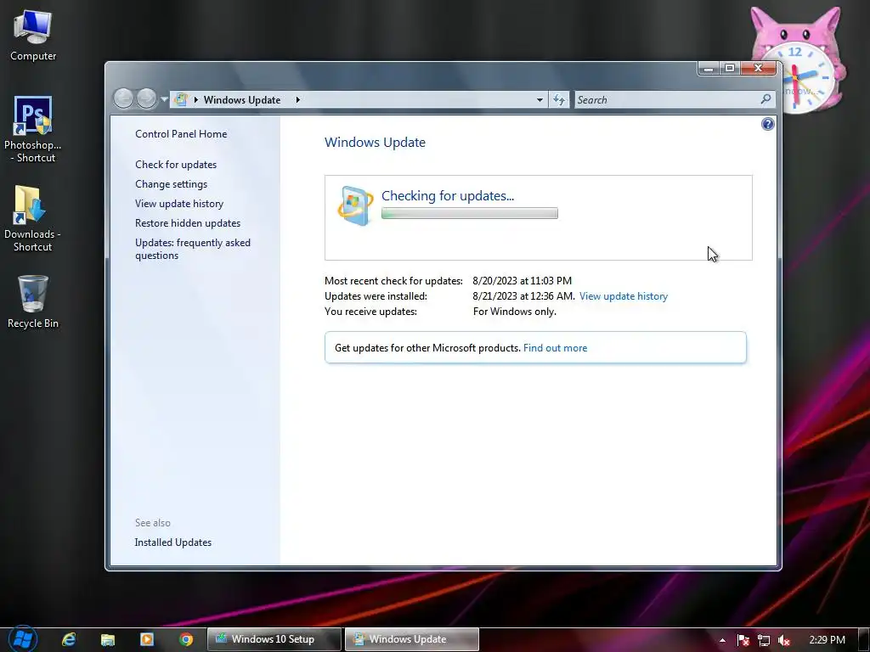This screenshot has width=870, height=652.
Task: Click View update history next to install date
Action: point(623,296)
